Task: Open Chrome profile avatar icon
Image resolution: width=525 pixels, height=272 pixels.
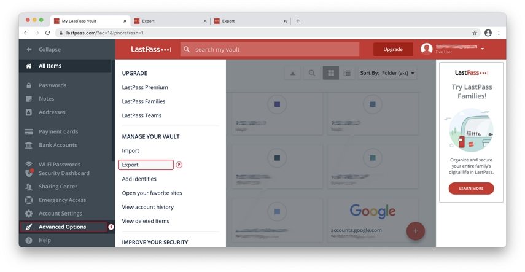Action: click(488, 33)
